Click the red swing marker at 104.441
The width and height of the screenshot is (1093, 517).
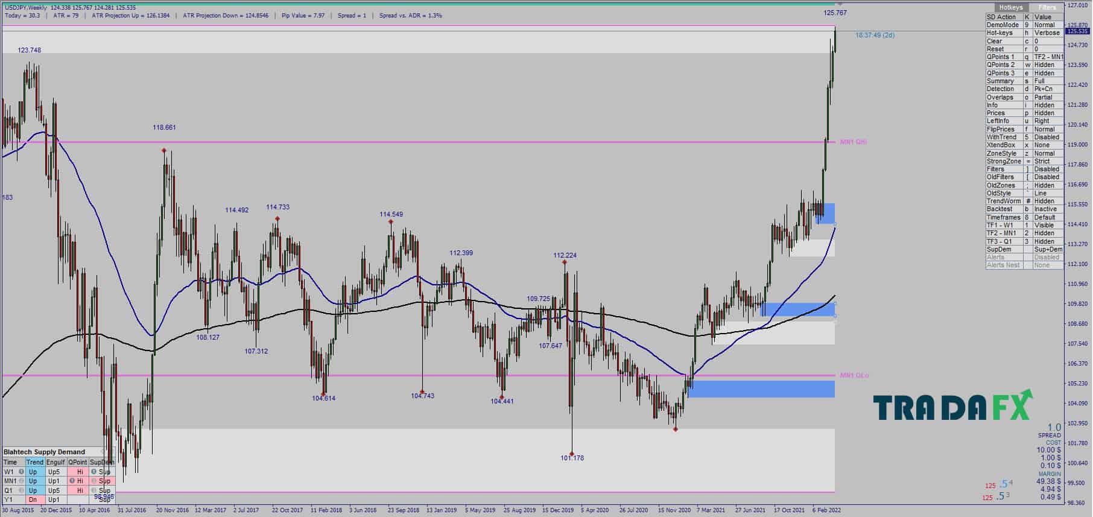pyautogui.click(x=502, y=396)
